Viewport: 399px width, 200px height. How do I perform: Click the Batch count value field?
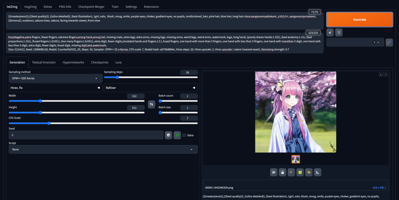click(189, 96)
